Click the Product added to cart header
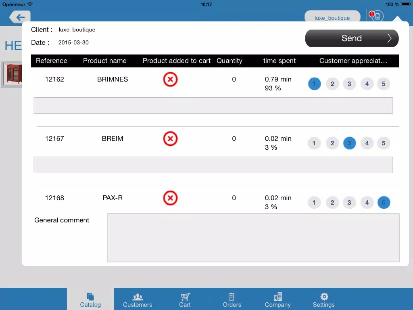The height and width of the screenshot is (310, 413). [177, 61]
